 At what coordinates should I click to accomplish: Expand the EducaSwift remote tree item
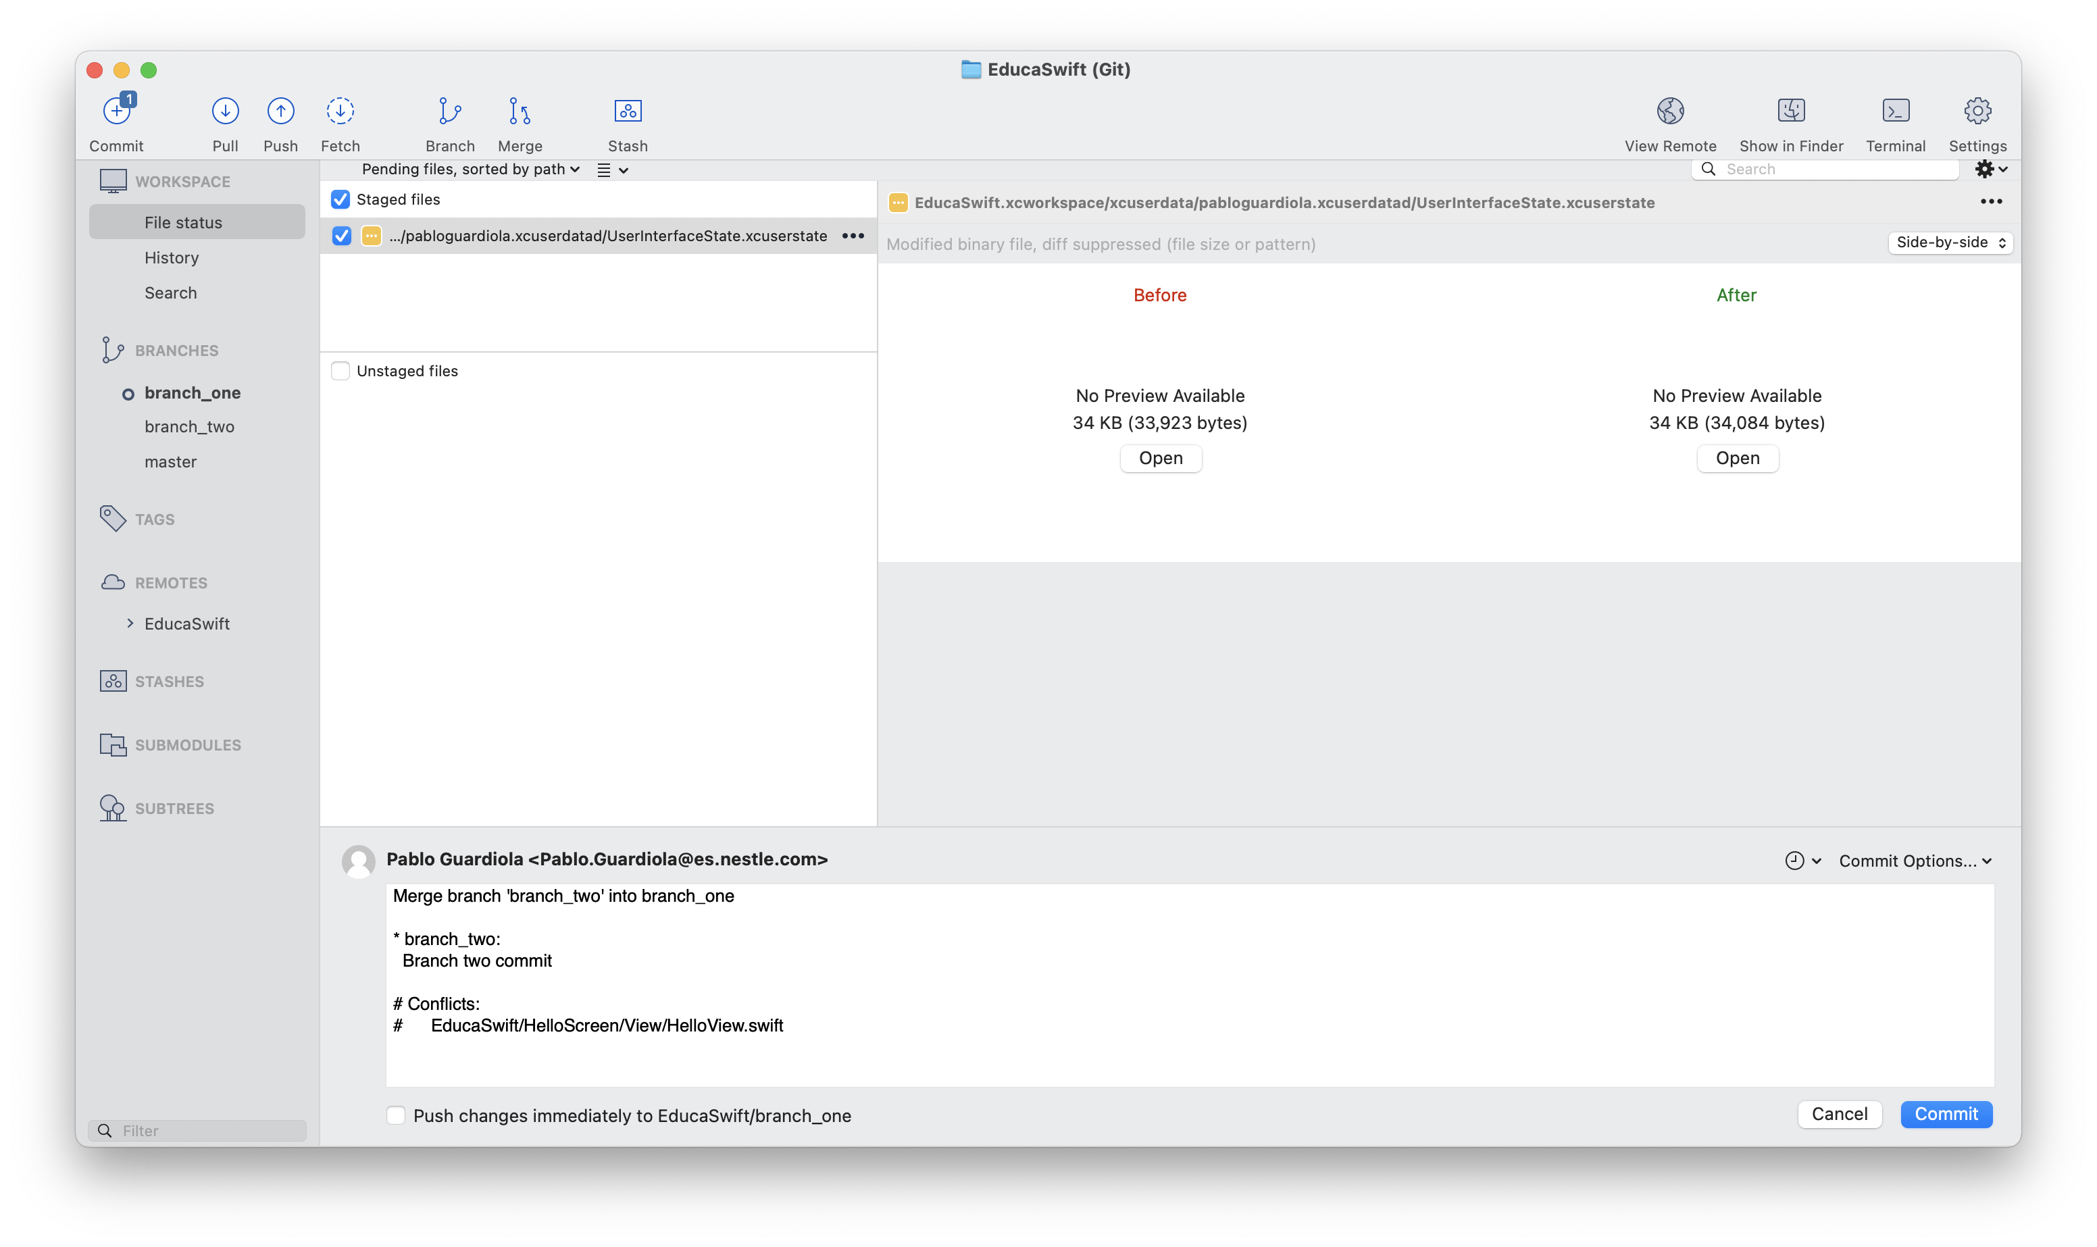click(x=130, y=623)
